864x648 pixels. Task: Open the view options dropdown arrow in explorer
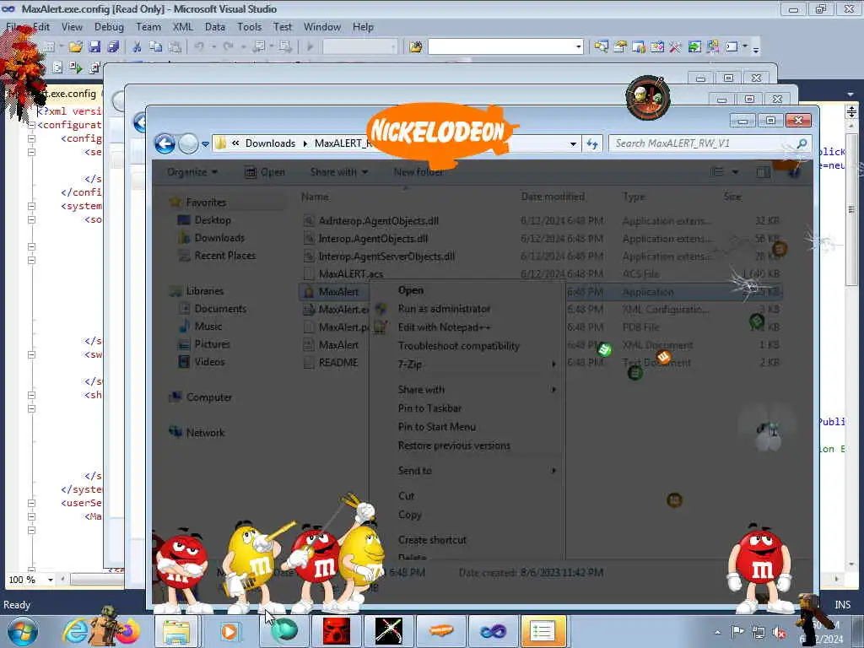(735, 172)
